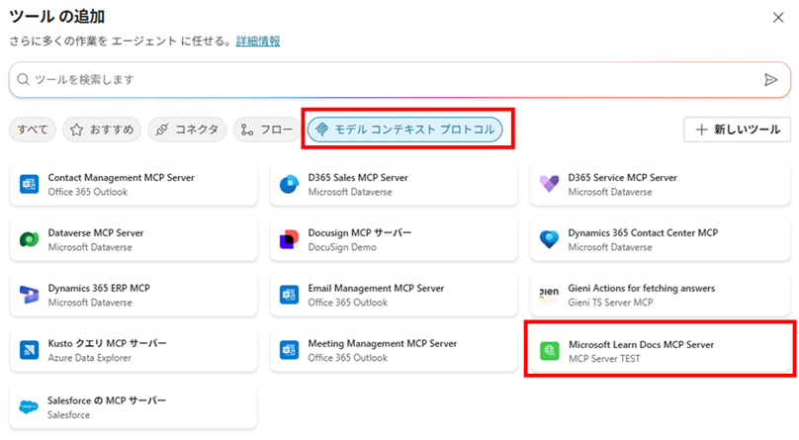This screenshot has height=440, width=799.
Task: Click the 'Contact Management MCP Server' title text
Action: pos(122,178)
